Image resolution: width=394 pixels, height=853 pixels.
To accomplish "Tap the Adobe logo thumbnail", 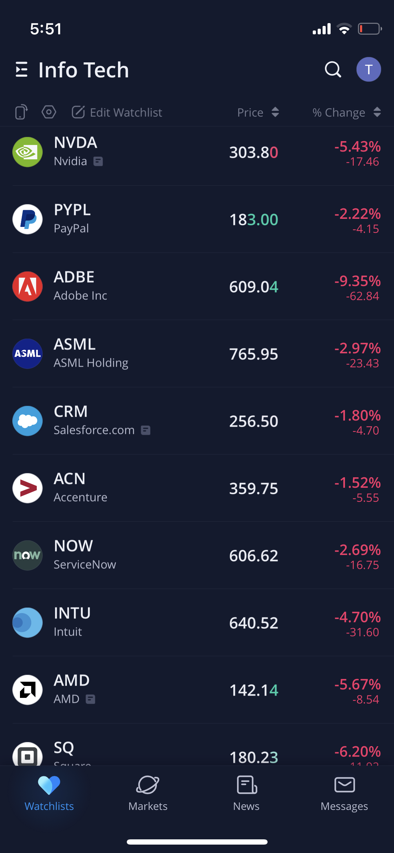I will coord(27,286).
